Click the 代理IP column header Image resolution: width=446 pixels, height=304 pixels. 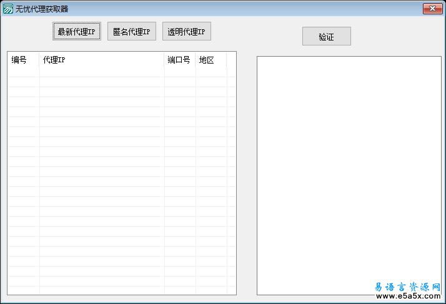pyautogui.click(x=102, y=60)
